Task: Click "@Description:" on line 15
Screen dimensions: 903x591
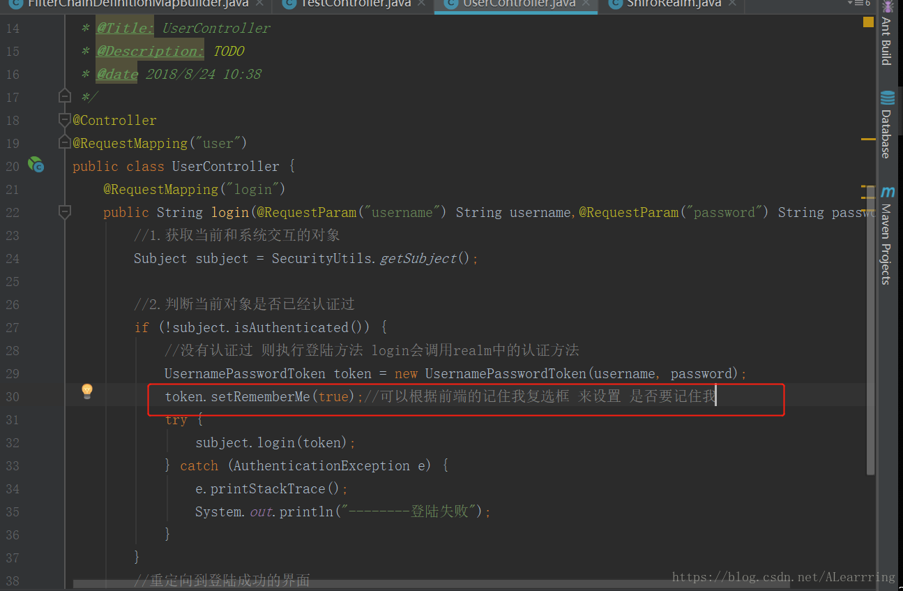Action: tap(150, 52)
